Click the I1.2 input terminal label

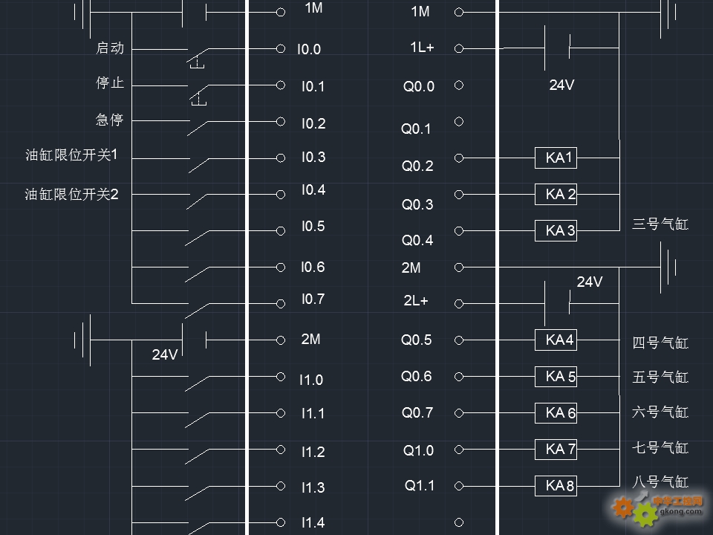pos(313,452)
